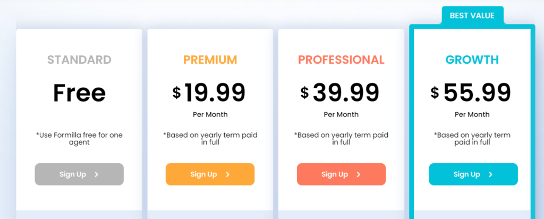Click the gray Standard Sign Up button
Screen dimensions: 544x219
[79, 174]
